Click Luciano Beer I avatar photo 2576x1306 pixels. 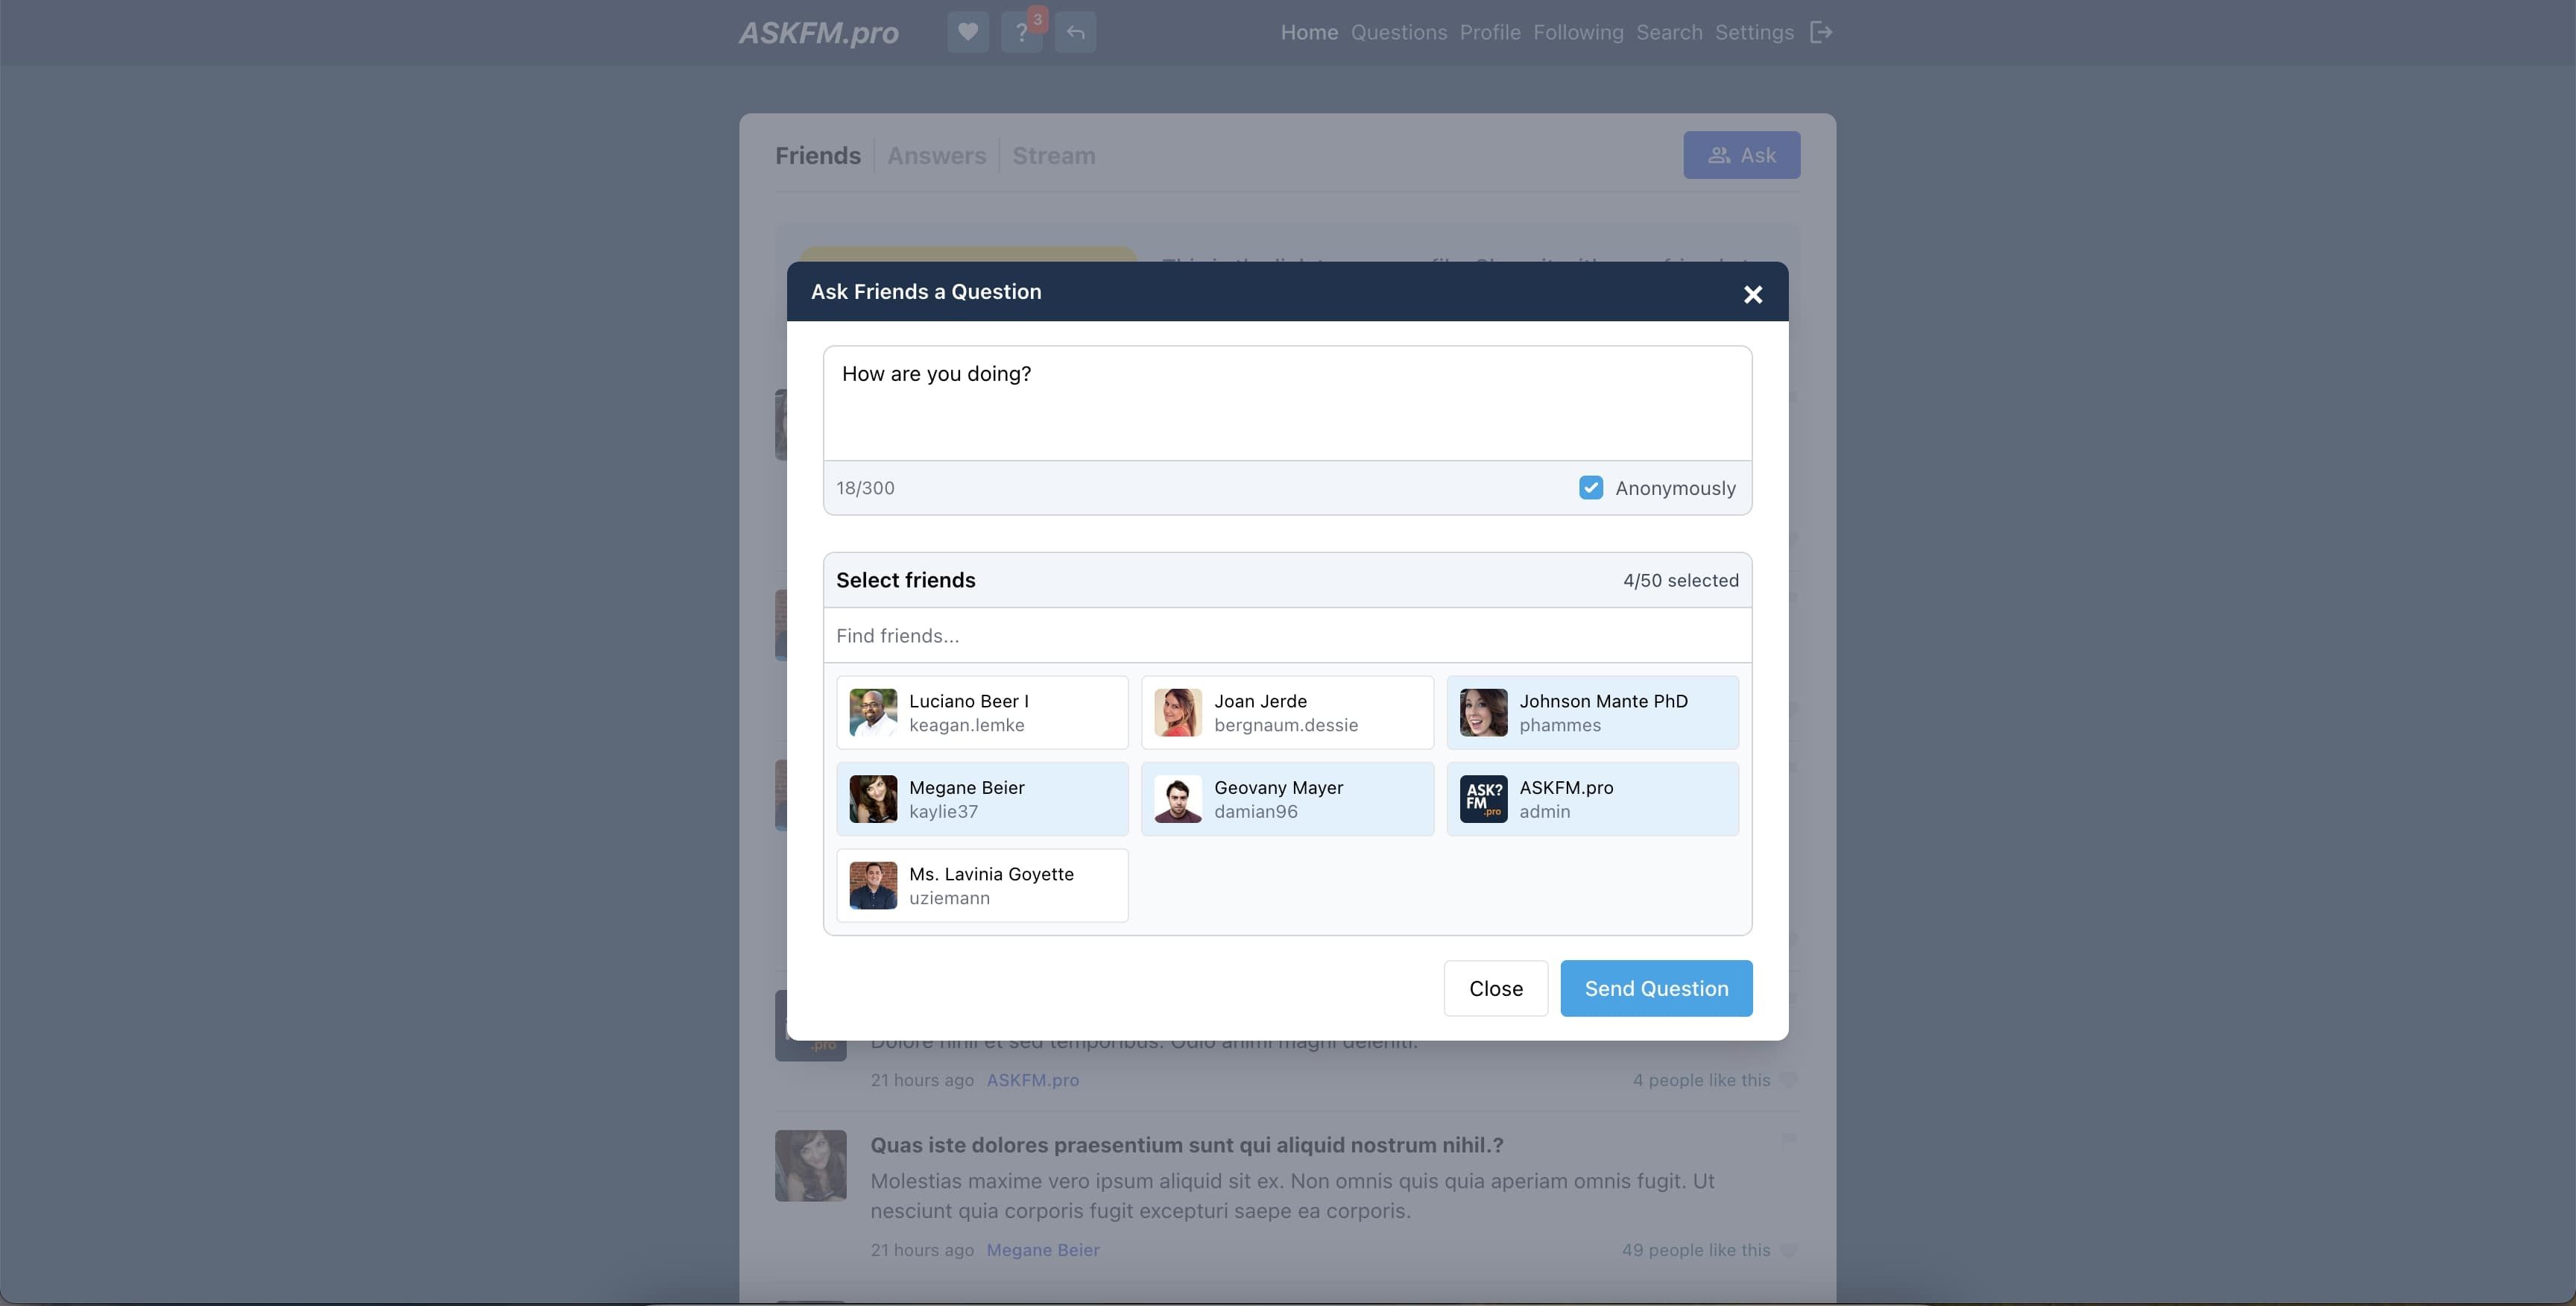click(873, 713)
